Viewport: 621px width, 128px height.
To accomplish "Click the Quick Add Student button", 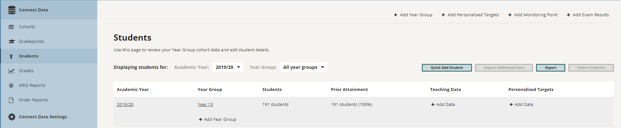I will coord(447,68).
